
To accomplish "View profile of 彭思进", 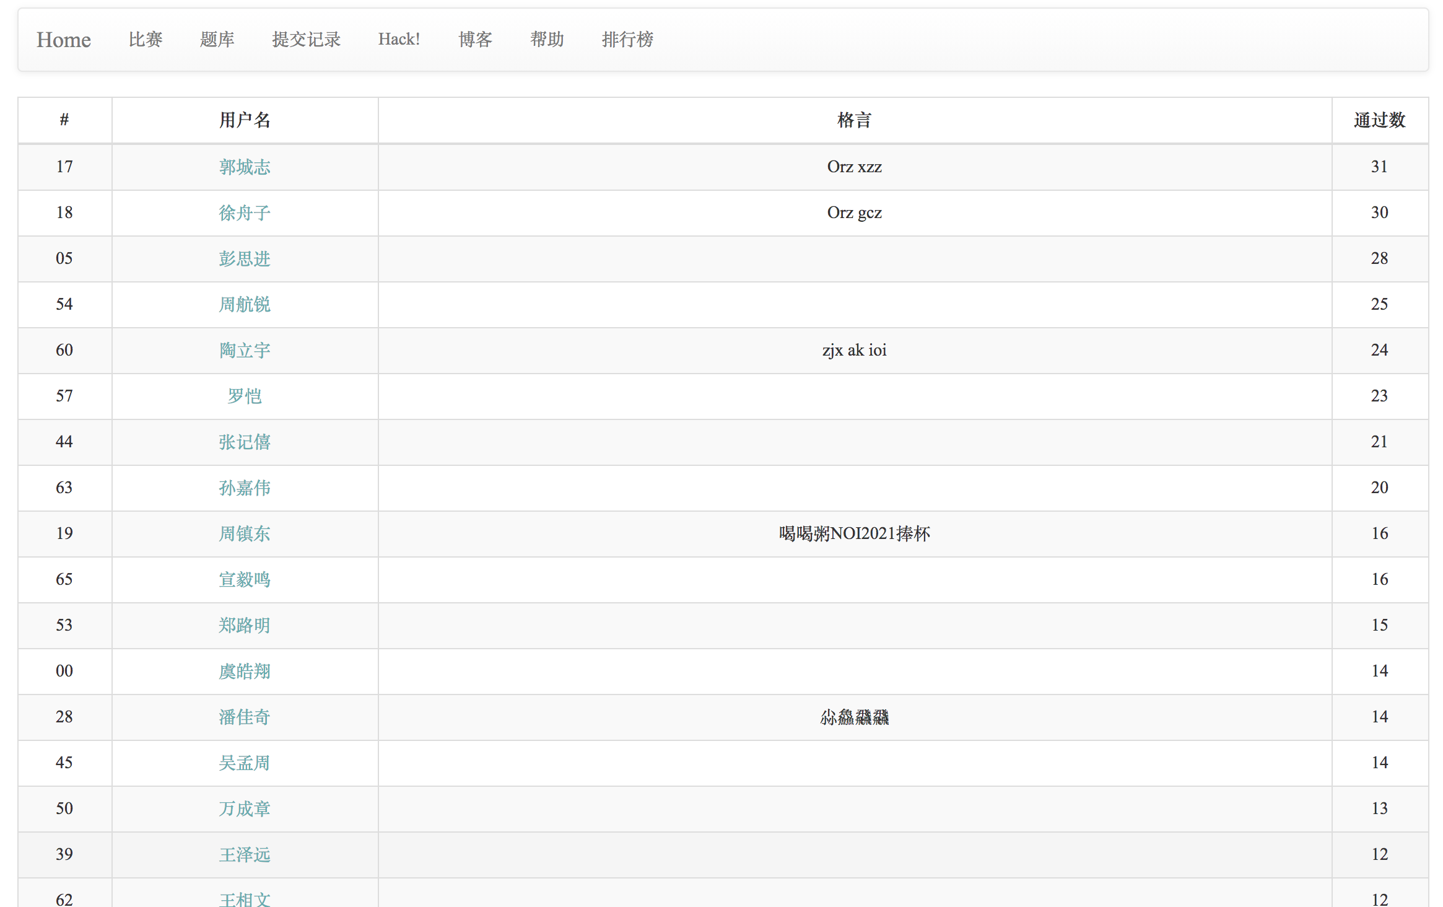I will pyautogui.click(x=245, y=258).
